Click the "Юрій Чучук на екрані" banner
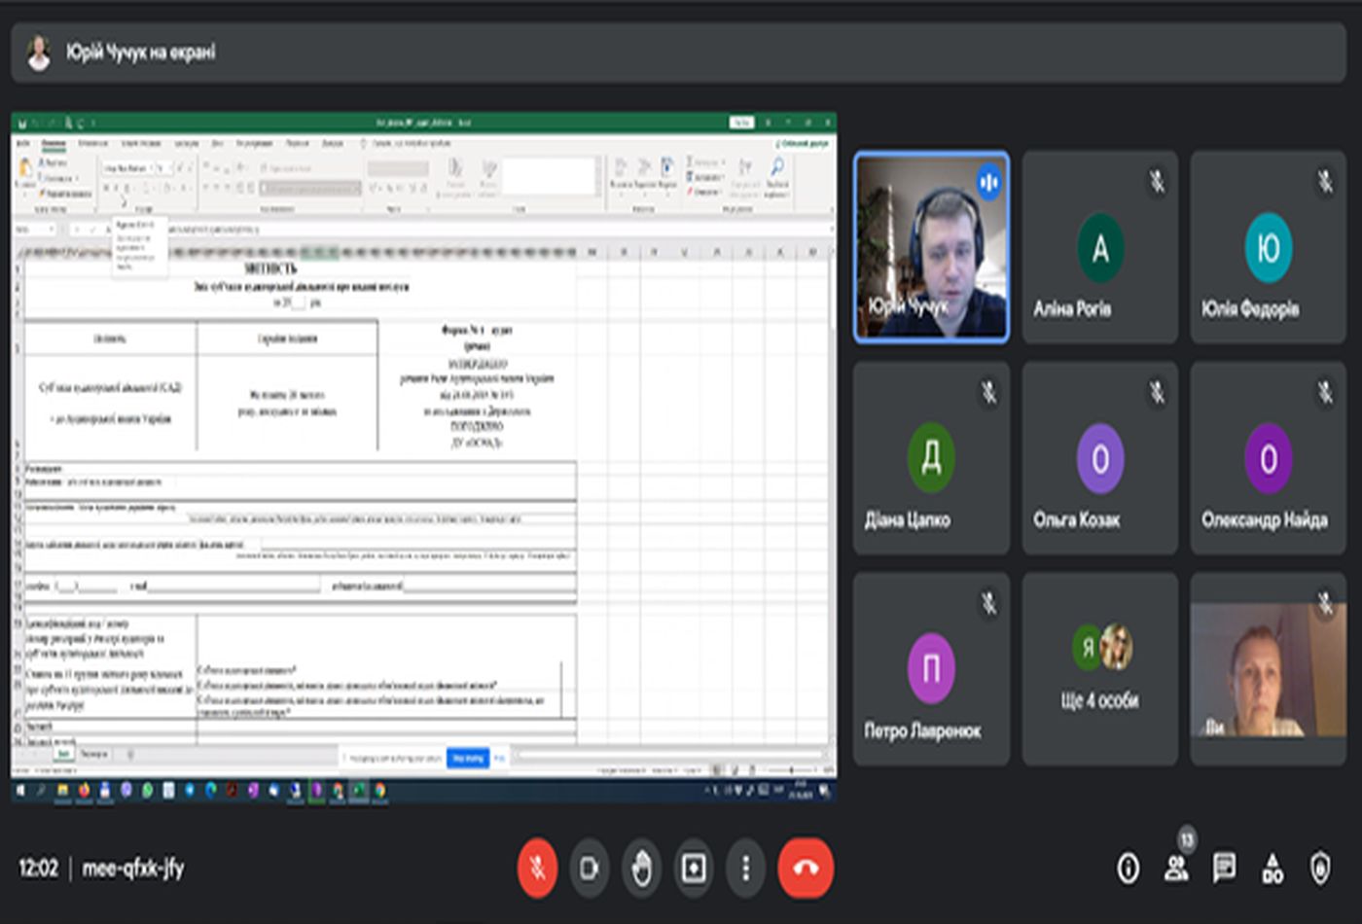Image resolution: width=1362 pixels, height=924 pixels. tap(141, 53)
